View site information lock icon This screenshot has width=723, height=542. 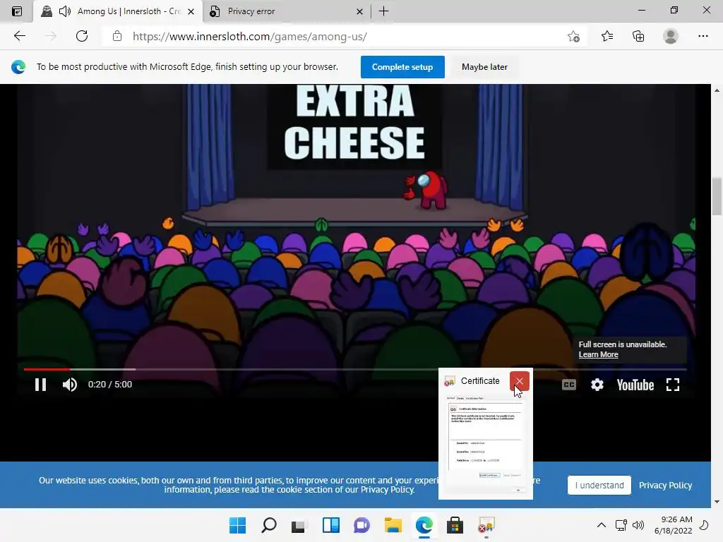[117, 37]
